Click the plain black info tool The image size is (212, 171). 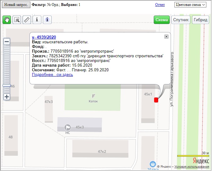pos(37,20)
